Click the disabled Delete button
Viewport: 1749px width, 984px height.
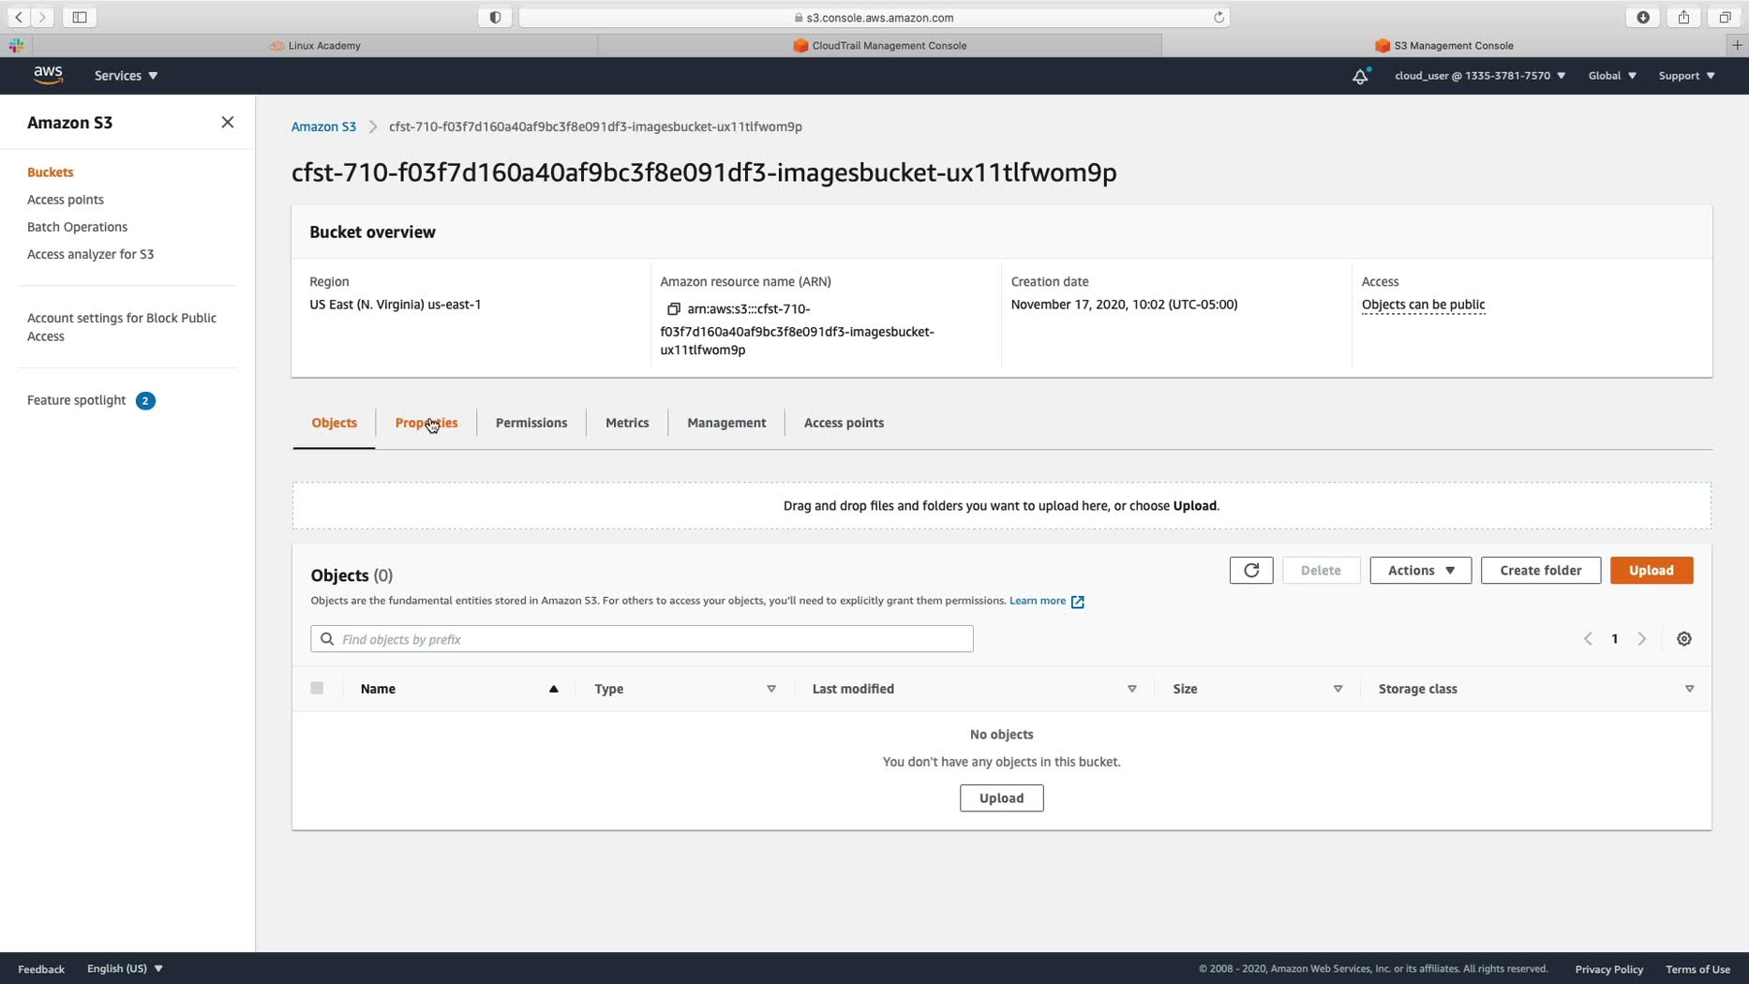click(x=1321, y=571)
